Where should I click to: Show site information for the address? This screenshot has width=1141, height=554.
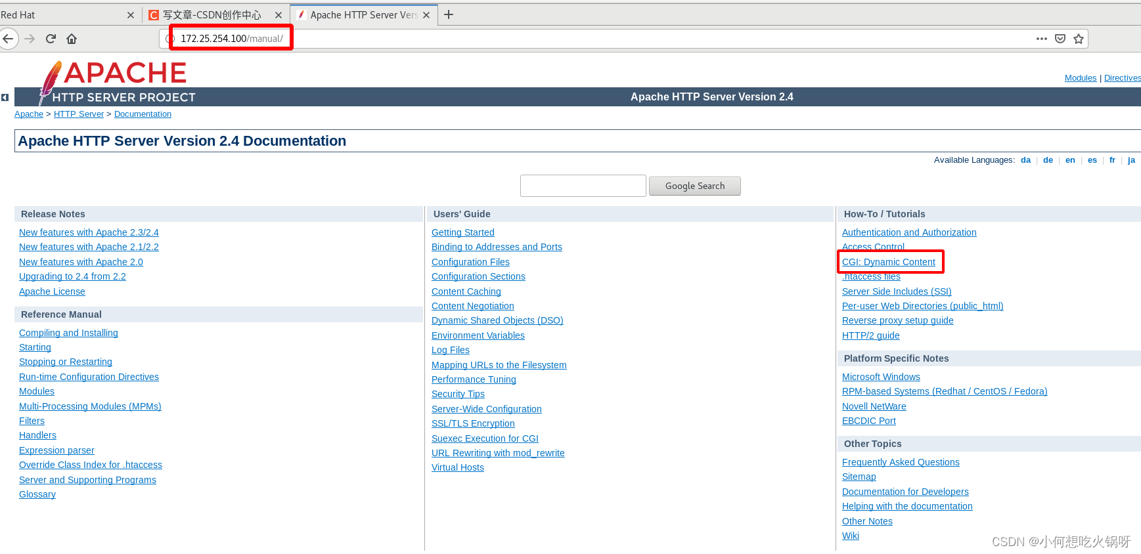tap(169, 39)
